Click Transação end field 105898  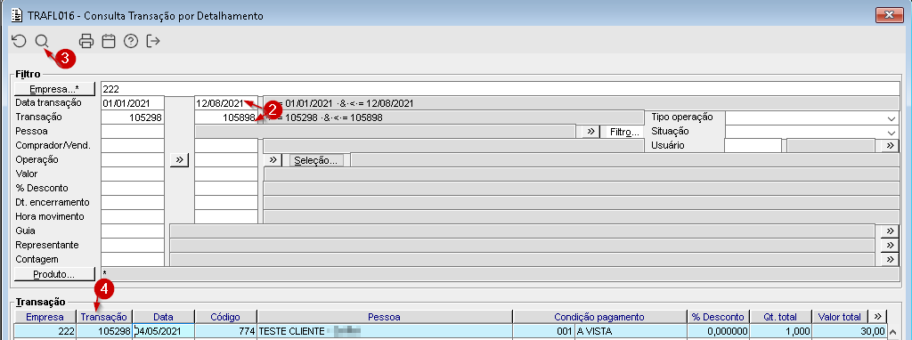pyautogui.click(x=225, y=118)
